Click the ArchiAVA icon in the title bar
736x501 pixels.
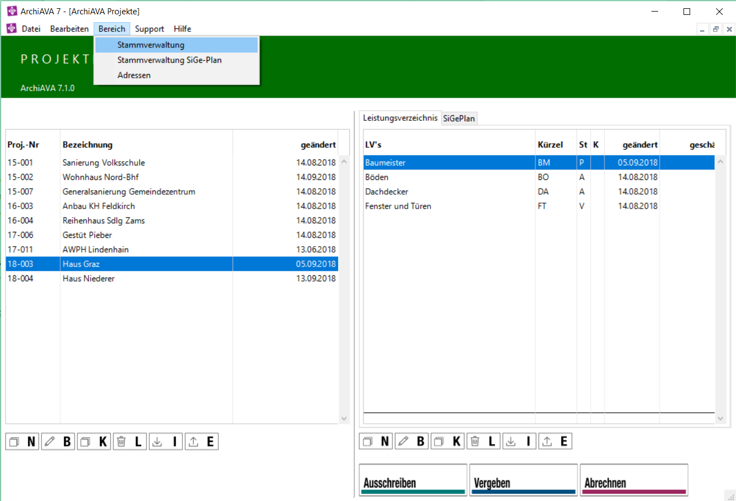tap(12, 11)
